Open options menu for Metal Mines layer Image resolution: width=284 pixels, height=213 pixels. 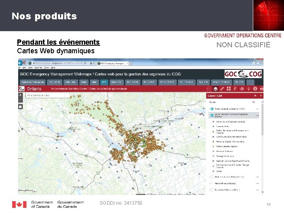tap(257, 183)
